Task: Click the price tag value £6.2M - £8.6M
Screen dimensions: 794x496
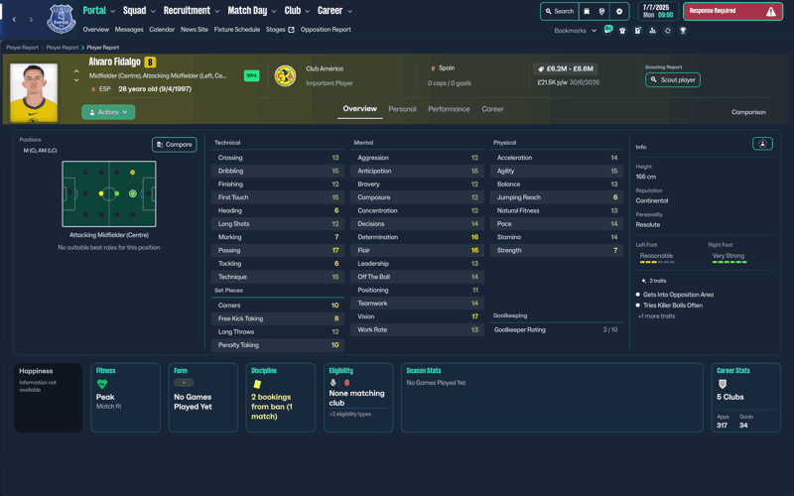Action: point(565,68)
